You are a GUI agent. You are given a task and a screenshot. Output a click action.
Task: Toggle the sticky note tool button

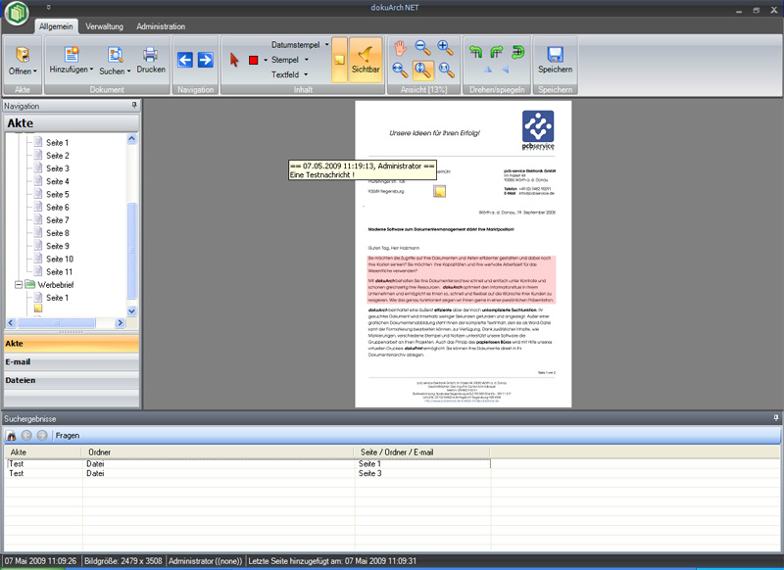click(x=339, y=60)
